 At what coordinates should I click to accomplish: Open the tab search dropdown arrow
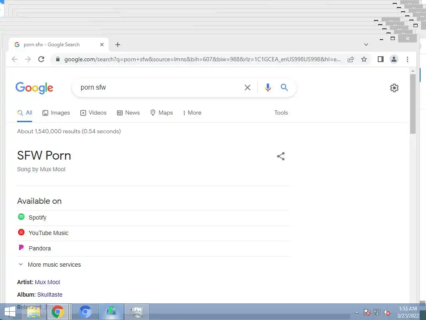click(x=366, y=45)
